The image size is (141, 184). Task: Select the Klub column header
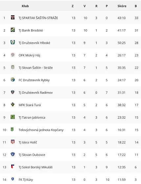pyautogui.click(x=25, y=6)
